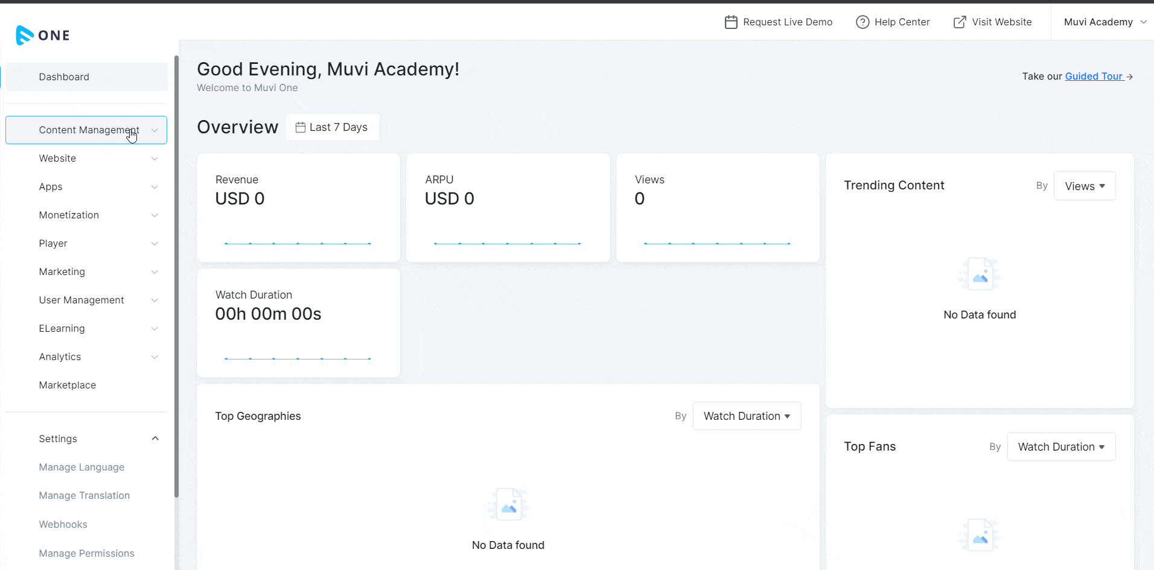Expand the Content Management chevron
The height and width of the screenshot is (570, 1154).
[155, 130]
